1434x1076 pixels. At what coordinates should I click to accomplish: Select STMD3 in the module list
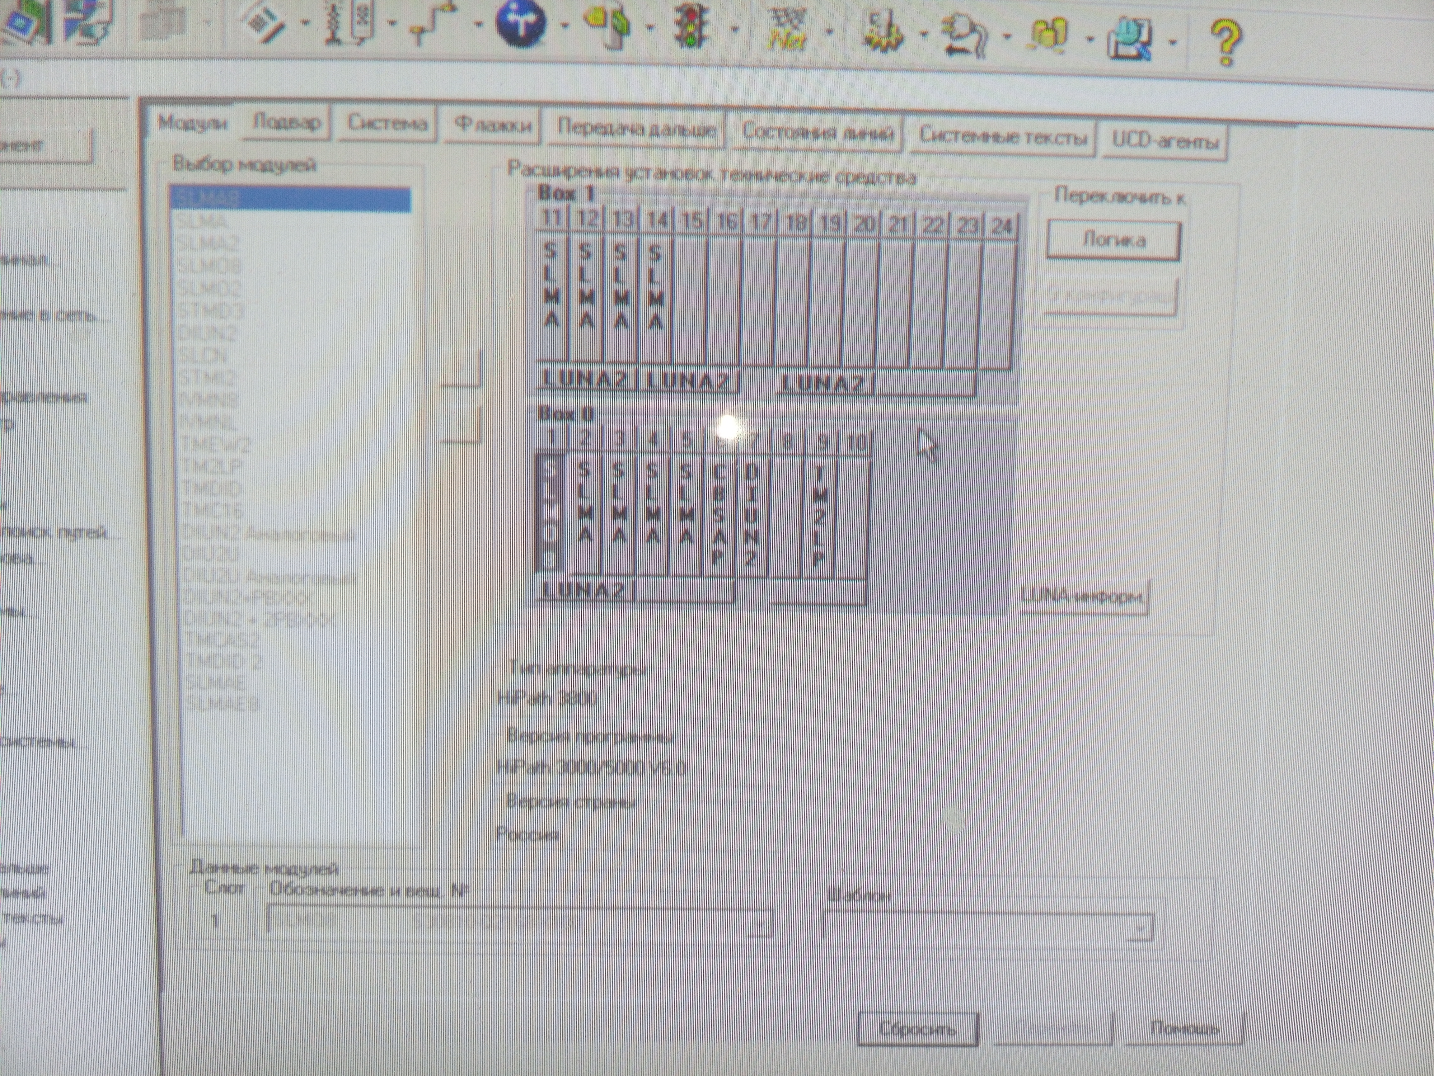point(211,311)
